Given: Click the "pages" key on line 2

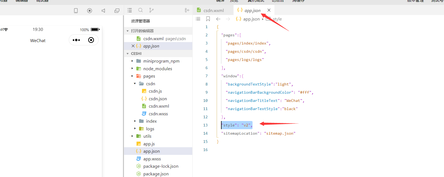Looking at the screenshot, I should [229, 35].
